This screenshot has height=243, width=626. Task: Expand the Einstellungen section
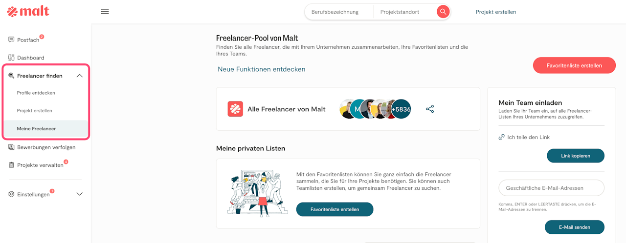80,194
